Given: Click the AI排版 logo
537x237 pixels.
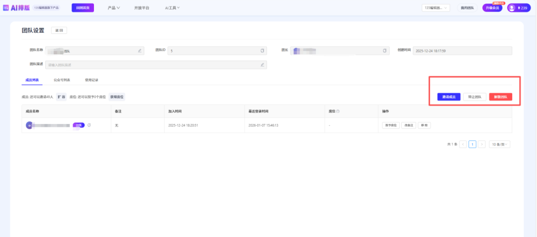Looking at the screenshot, I should click(16, 7).
